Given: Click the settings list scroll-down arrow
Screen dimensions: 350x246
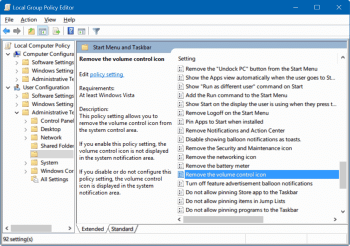Looking at the screenshot, I should point(343,211).
